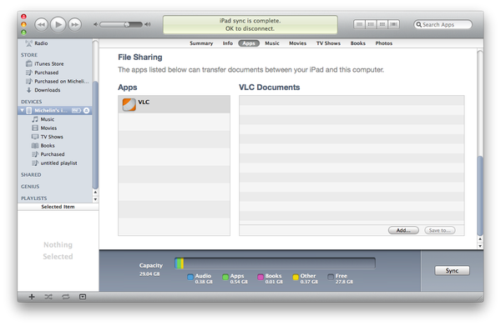Click the Save to... button

click(x=440, y=230)
